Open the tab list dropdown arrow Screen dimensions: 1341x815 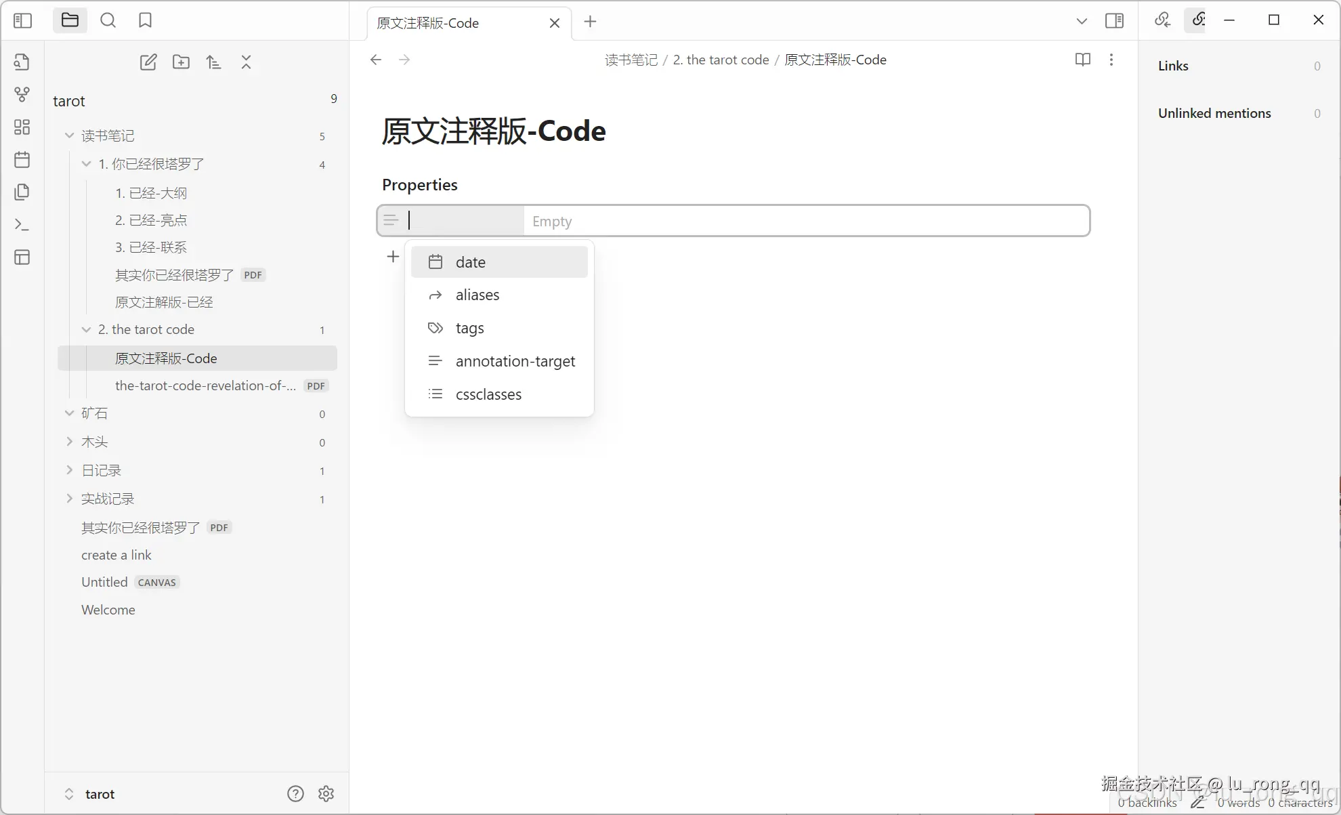pos(1082,20)
